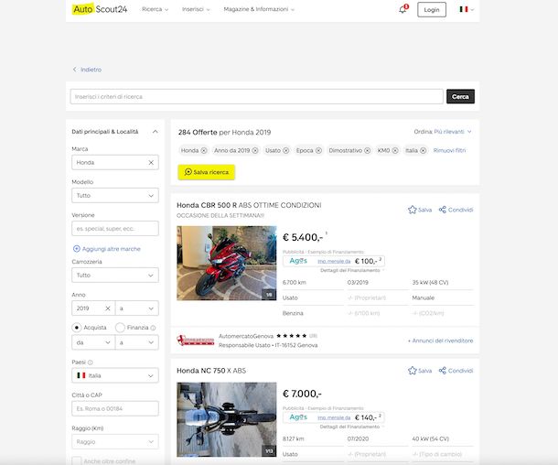This screenshot has height=465, width=558.
Task: Select the Acquista radio button
Action: click(77, 328)
